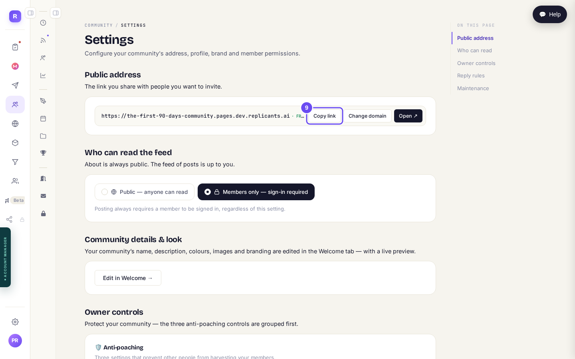Click the Change domain button
The height and width of the screenshot is (359, 575).
coord(367,116)
